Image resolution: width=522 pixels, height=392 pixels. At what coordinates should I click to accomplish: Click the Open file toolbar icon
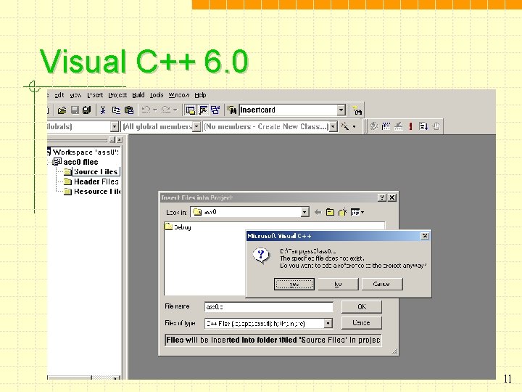pos(62,110)
